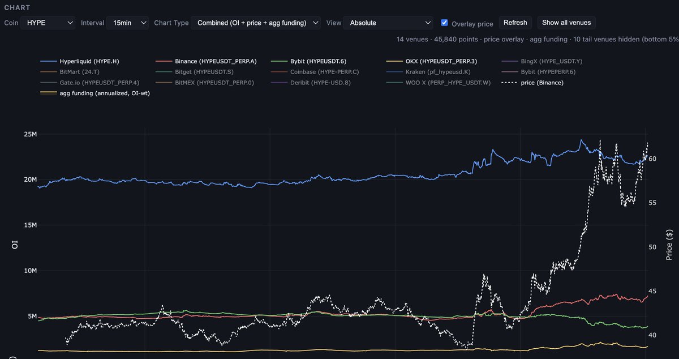
Task: Click the 60 tick on price axis
Action: [x=652, y=159]
